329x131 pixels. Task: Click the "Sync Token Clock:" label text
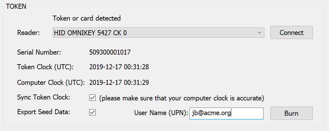click(x=43, y=97)
